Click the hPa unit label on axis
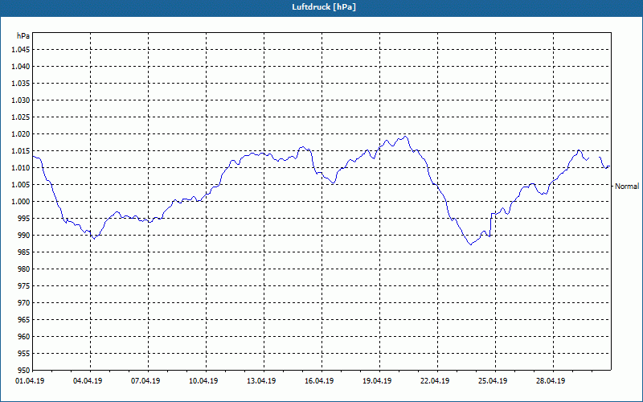 [x=23, y=35]
